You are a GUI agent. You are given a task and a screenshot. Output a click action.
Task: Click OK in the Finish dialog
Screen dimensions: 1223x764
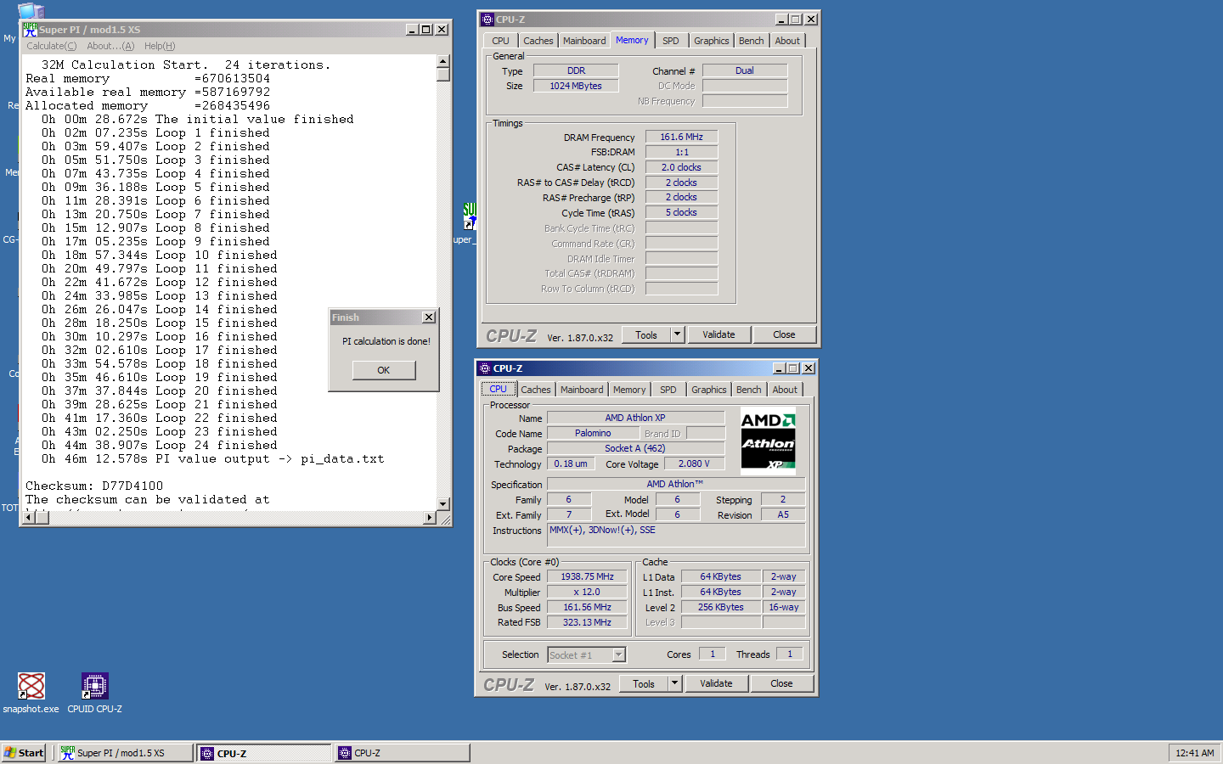pyautogui.click(x=384, y=370)
